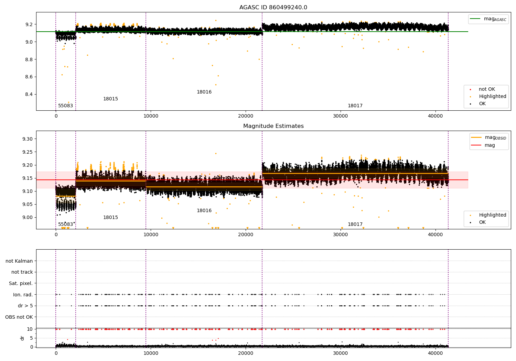Click the 30000 x-tick under bottom plot
The height and width of the screenshot is (361, 516).
tap(341, 353)
